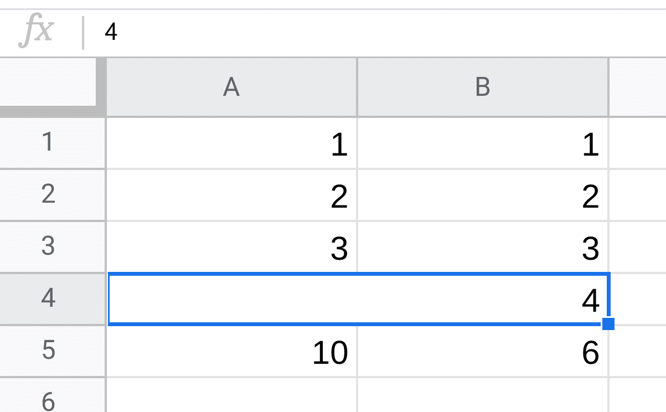Select cell B4 containing 4
Image resolution: width=666 pixels, height=412 pixels.
click(483, 298)
